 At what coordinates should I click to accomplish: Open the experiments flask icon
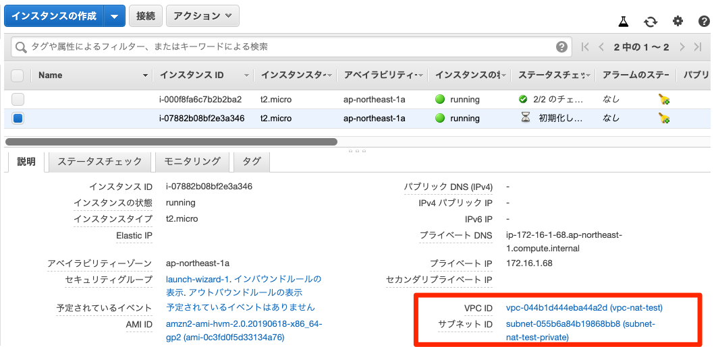pyautogui.click(x=623, y=22)
